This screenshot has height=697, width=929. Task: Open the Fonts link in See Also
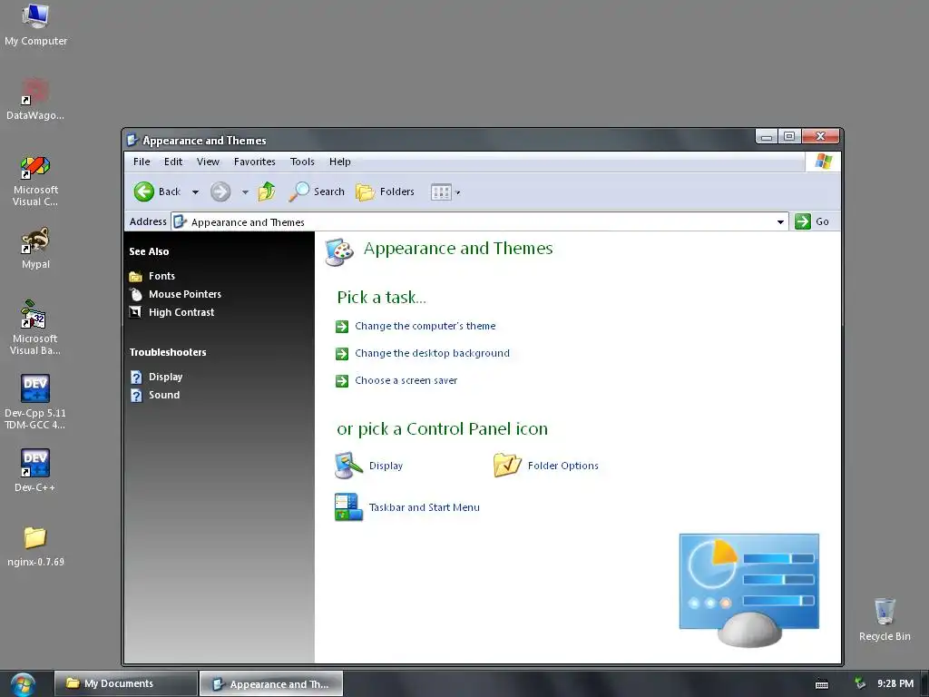pyautogui.click(x=161, y=276)
